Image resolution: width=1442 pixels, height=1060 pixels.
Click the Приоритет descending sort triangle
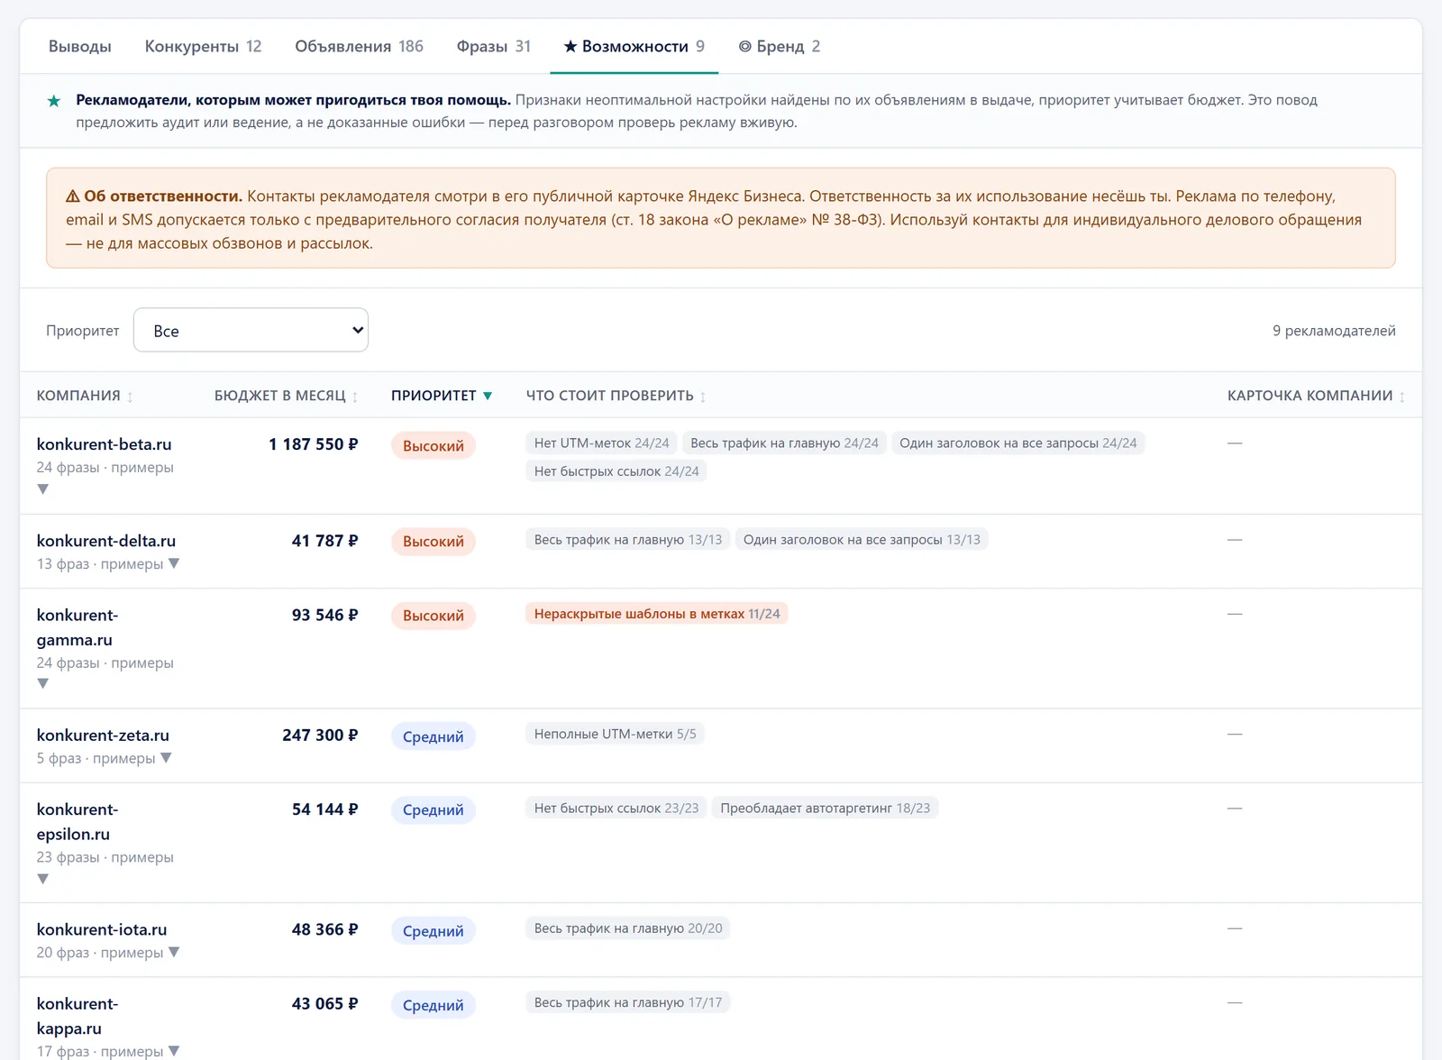pyautogui.click(x=488, y=396)
